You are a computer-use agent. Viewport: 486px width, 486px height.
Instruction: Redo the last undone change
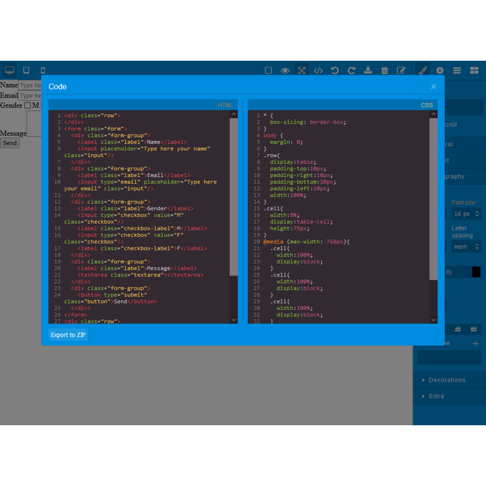click(351, 70)
